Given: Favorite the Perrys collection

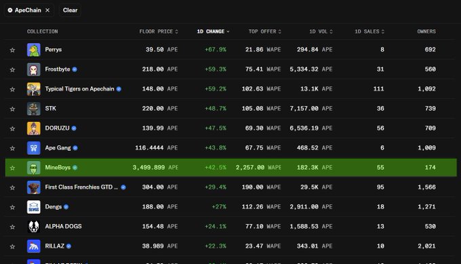Looking at the screenshot, I should [12, 50].
